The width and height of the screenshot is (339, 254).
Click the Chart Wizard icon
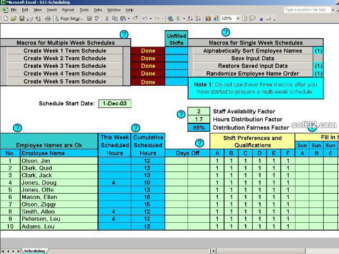208,19
